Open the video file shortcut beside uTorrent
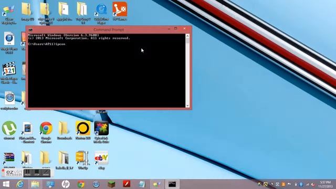Viewport: 336px width, 189px height. (x=27, y=132)
